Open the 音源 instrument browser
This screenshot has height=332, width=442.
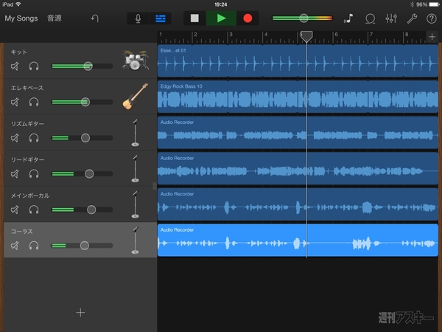(x=55, y=18)
